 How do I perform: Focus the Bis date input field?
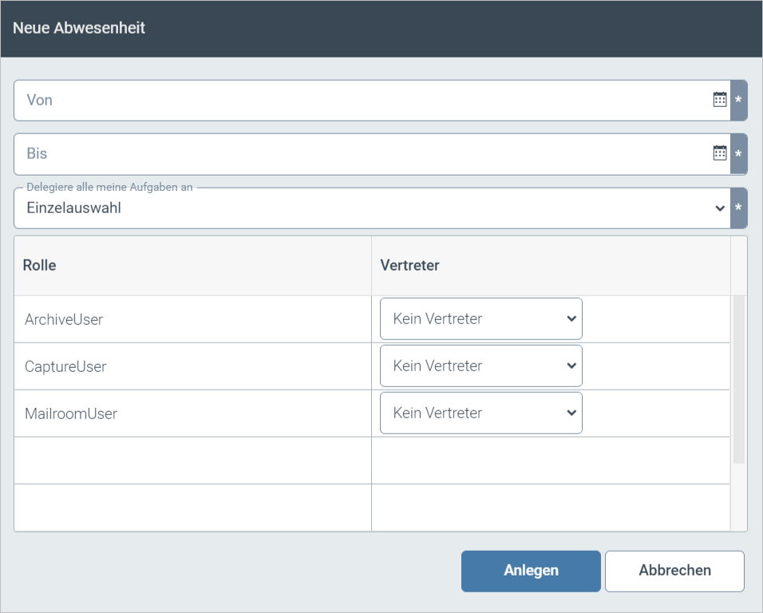(x=359, y=153)
